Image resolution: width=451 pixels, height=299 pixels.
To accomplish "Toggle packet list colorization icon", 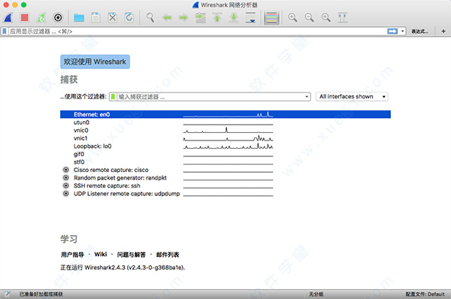I will pyautogui.click(x=271, y=18).
